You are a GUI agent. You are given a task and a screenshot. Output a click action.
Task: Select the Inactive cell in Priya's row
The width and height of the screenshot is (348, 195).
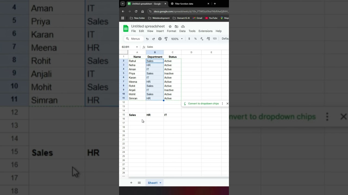172,73
